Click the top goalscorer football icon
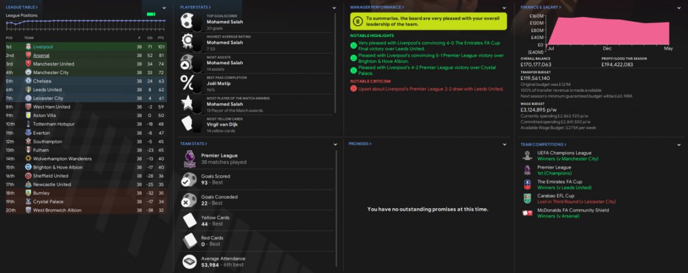The height and width of the screenshot is (273, 688). pyautogui.click(x=188, y=21)
